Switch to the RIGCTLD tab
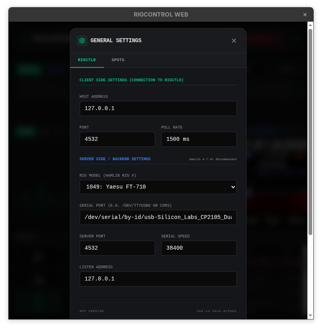The width and height of the screenshot is (322, 329). (87, 60)
